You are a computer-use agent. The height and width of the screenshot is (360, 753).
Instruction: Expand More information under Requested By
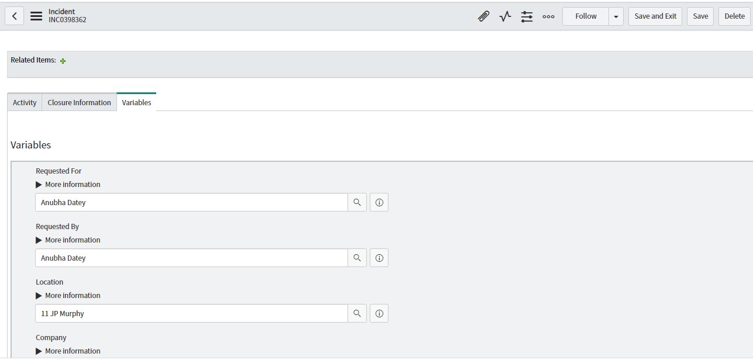68,240
